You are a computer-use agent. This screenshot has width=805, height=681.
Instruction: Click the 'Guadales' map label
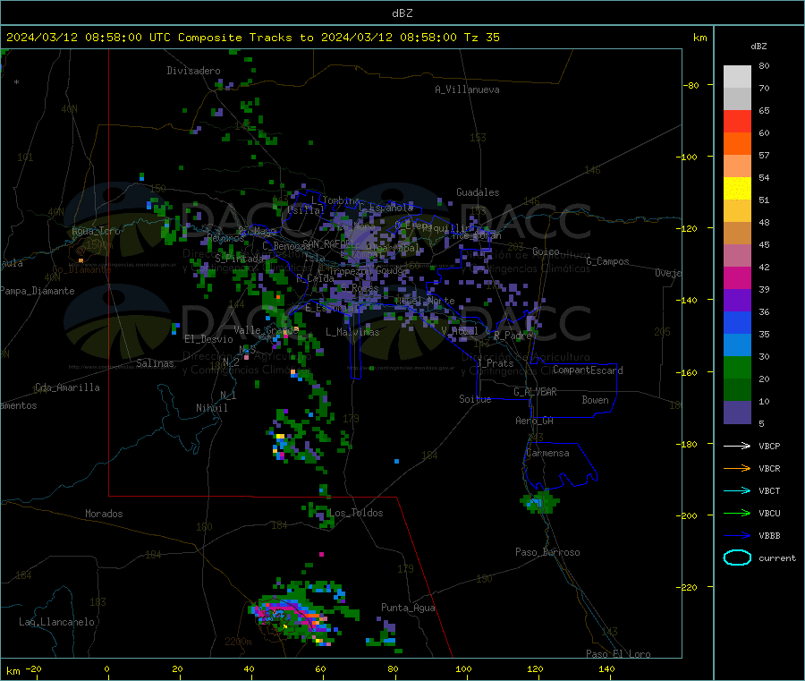(x=478, y=192)
